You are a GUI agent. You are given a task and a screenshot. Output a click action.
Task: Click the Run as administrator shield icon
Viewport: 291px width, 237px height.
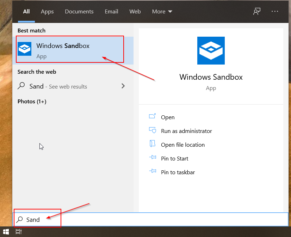(152, 130)
